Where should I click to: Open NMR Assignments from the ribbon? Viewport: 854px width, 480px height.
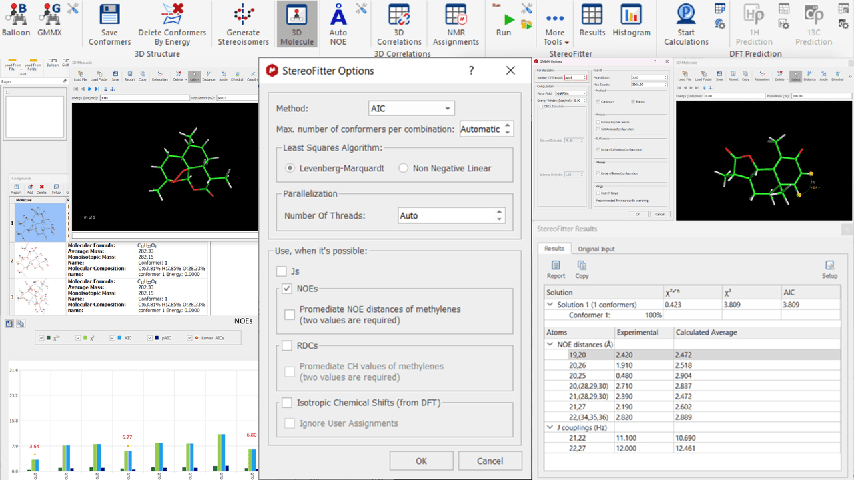(456, 25)
